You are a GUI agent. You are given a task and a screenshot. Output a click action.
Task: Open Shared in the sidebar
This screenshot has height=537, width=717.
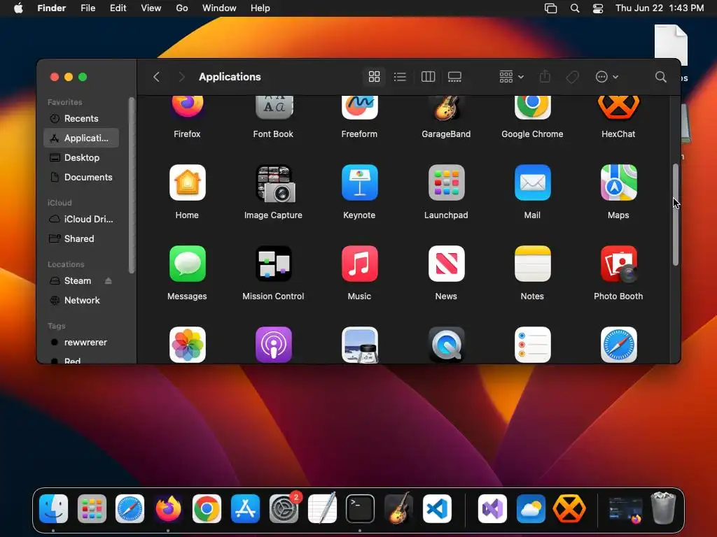click(x=81, y=239)
